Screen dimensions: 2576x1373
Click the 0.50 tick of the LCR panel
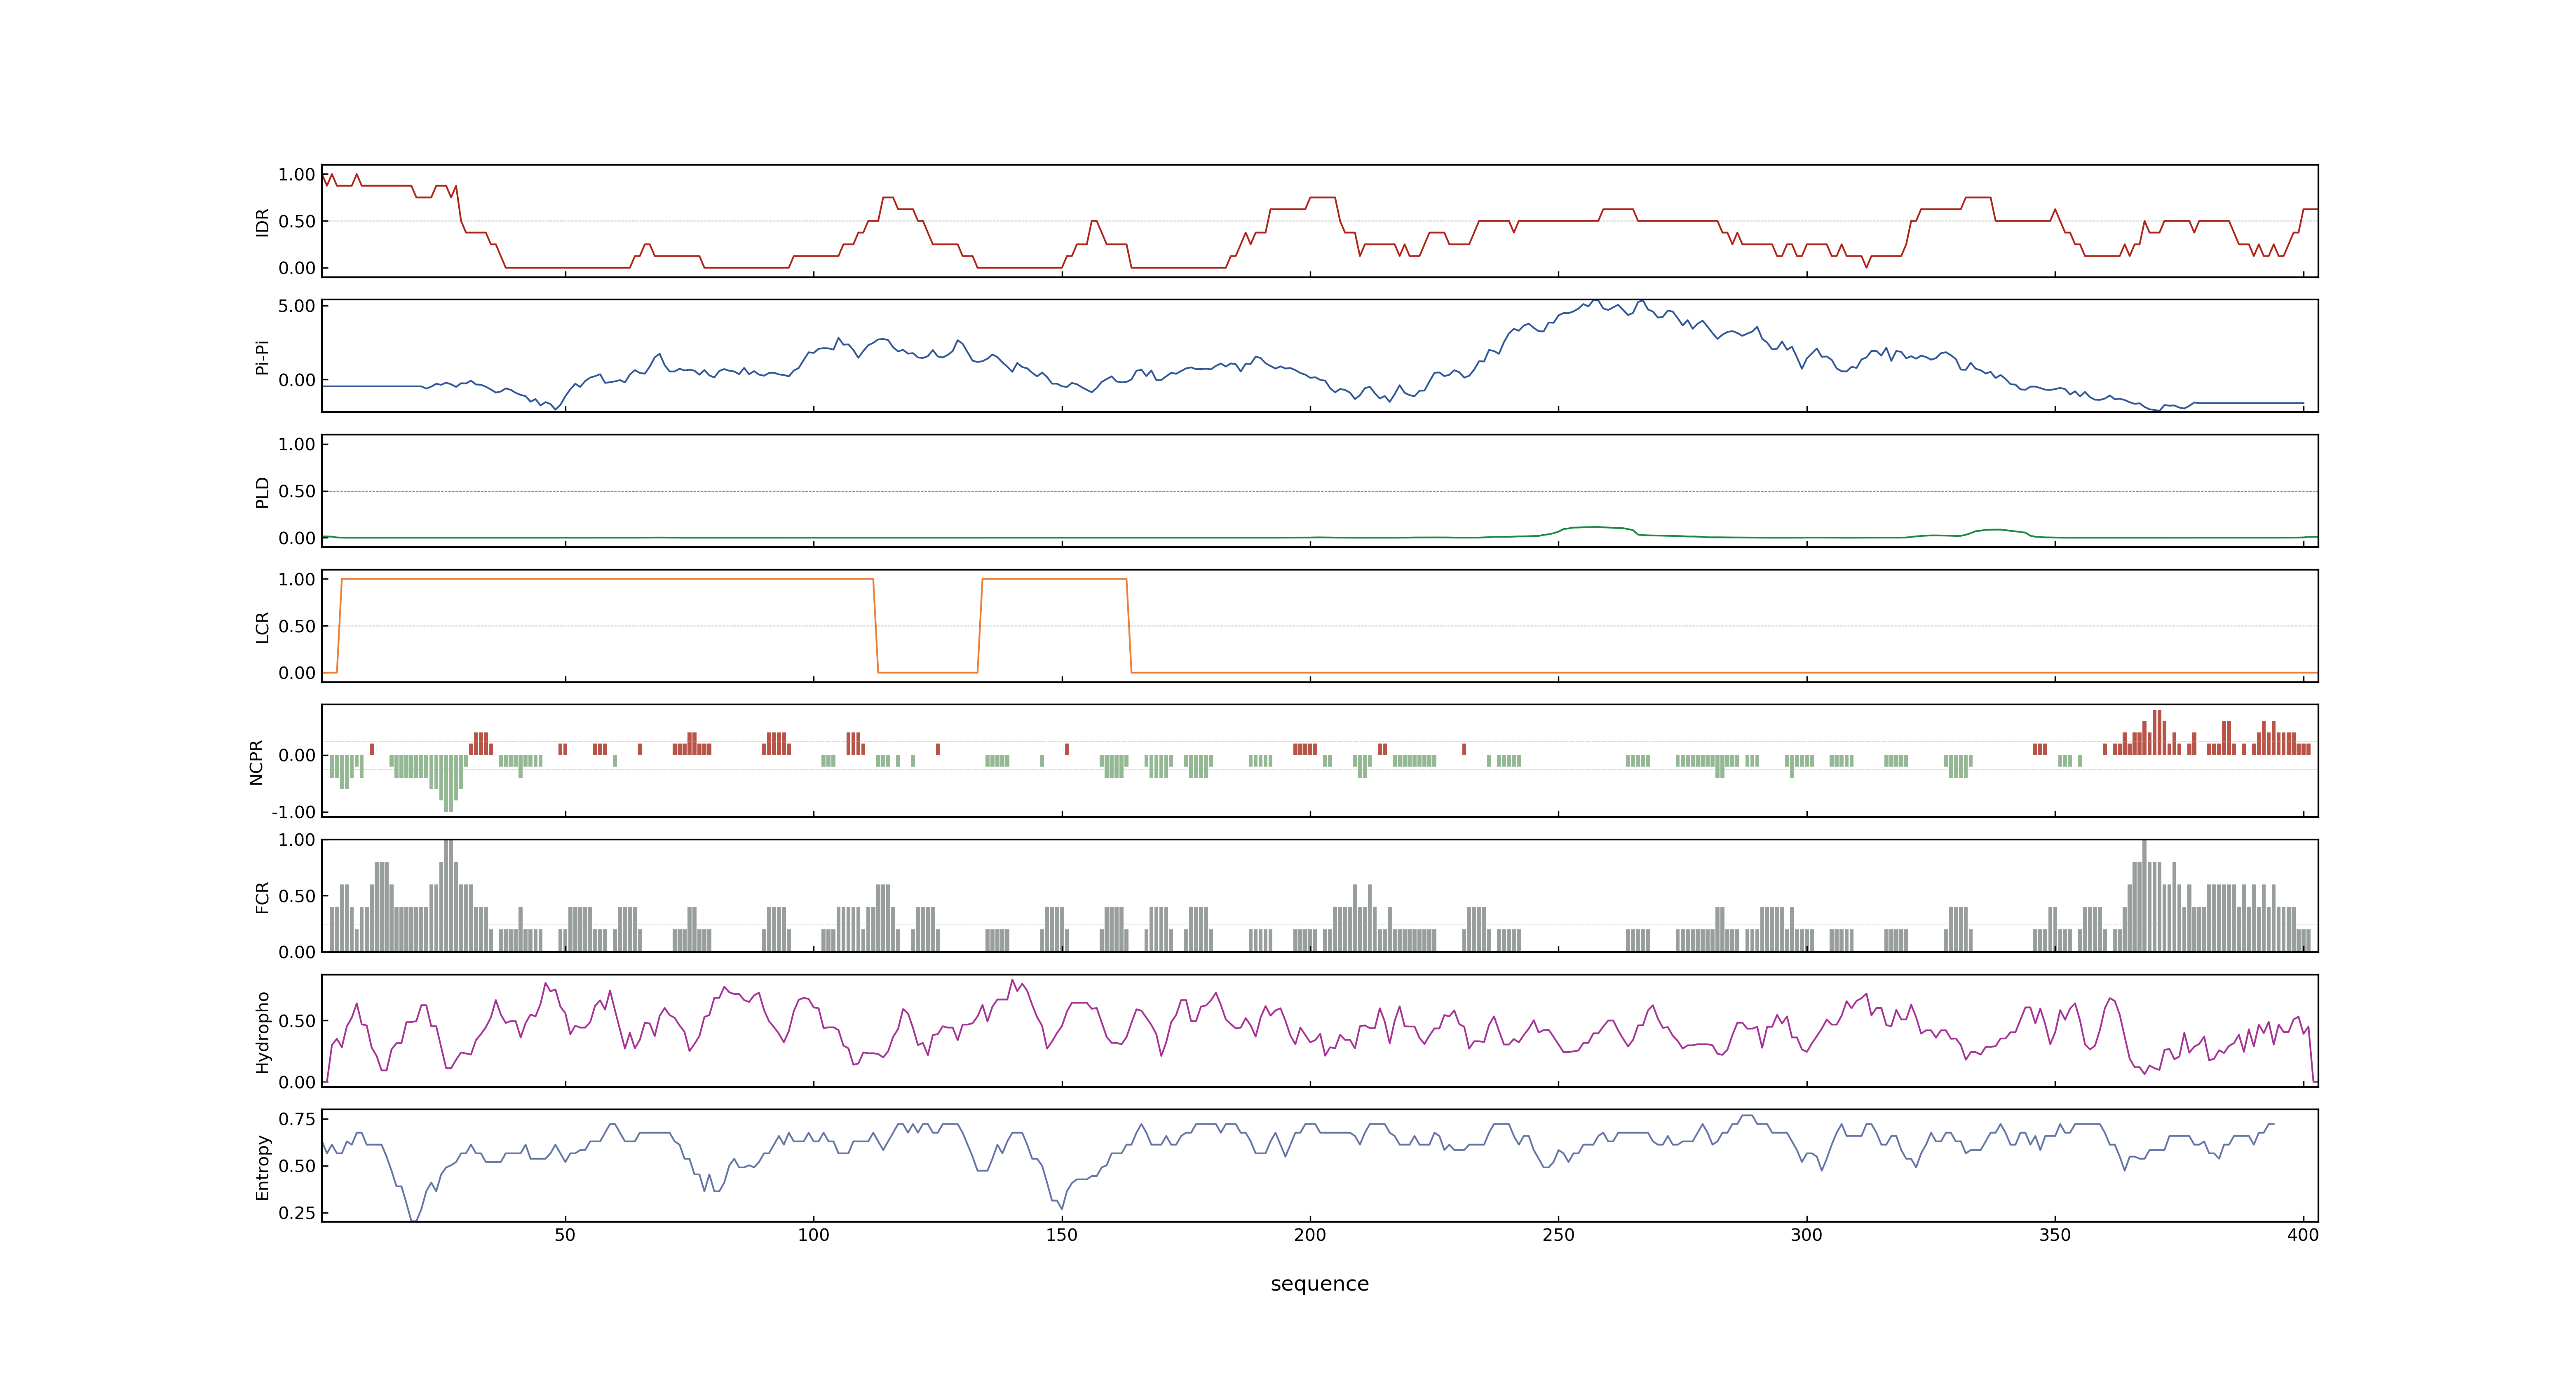coord(297,627)
